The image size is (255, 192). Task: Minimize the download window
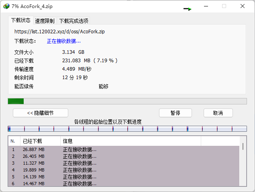pos(206,6)
